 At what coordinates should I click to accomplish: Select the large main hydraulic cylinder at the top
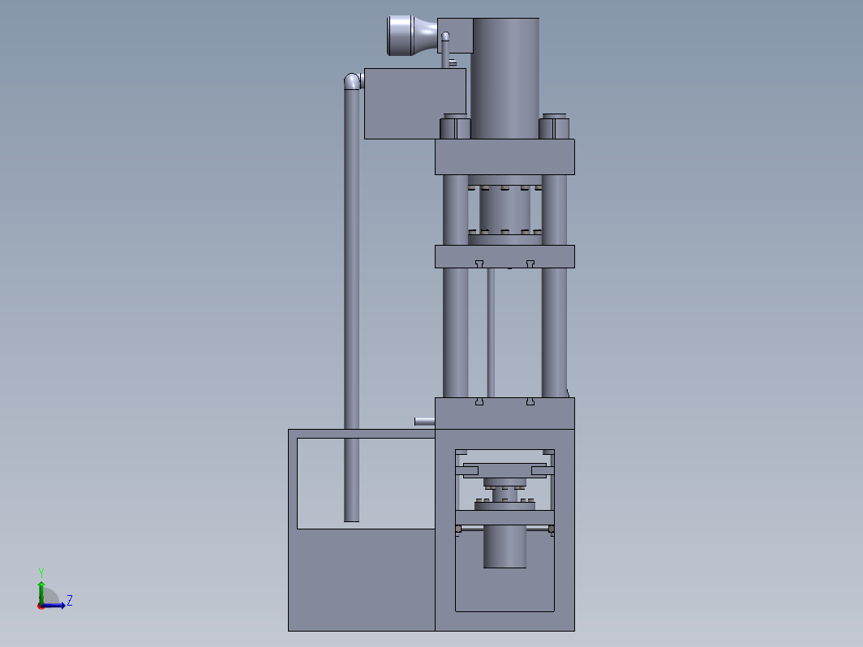click(504, 78)
